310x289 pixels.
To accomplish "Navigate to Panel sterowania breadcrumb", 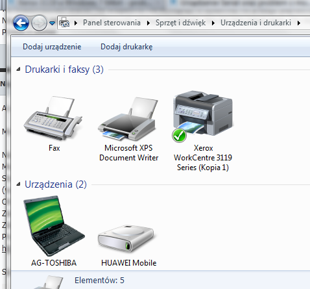I will point(112,23).
